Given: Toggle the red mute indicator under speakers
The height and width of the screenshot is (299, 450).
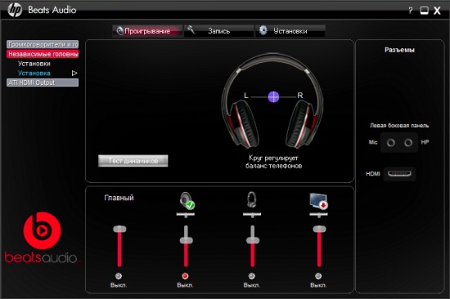Looking at the screenshot, I should [x=185, y=276].
